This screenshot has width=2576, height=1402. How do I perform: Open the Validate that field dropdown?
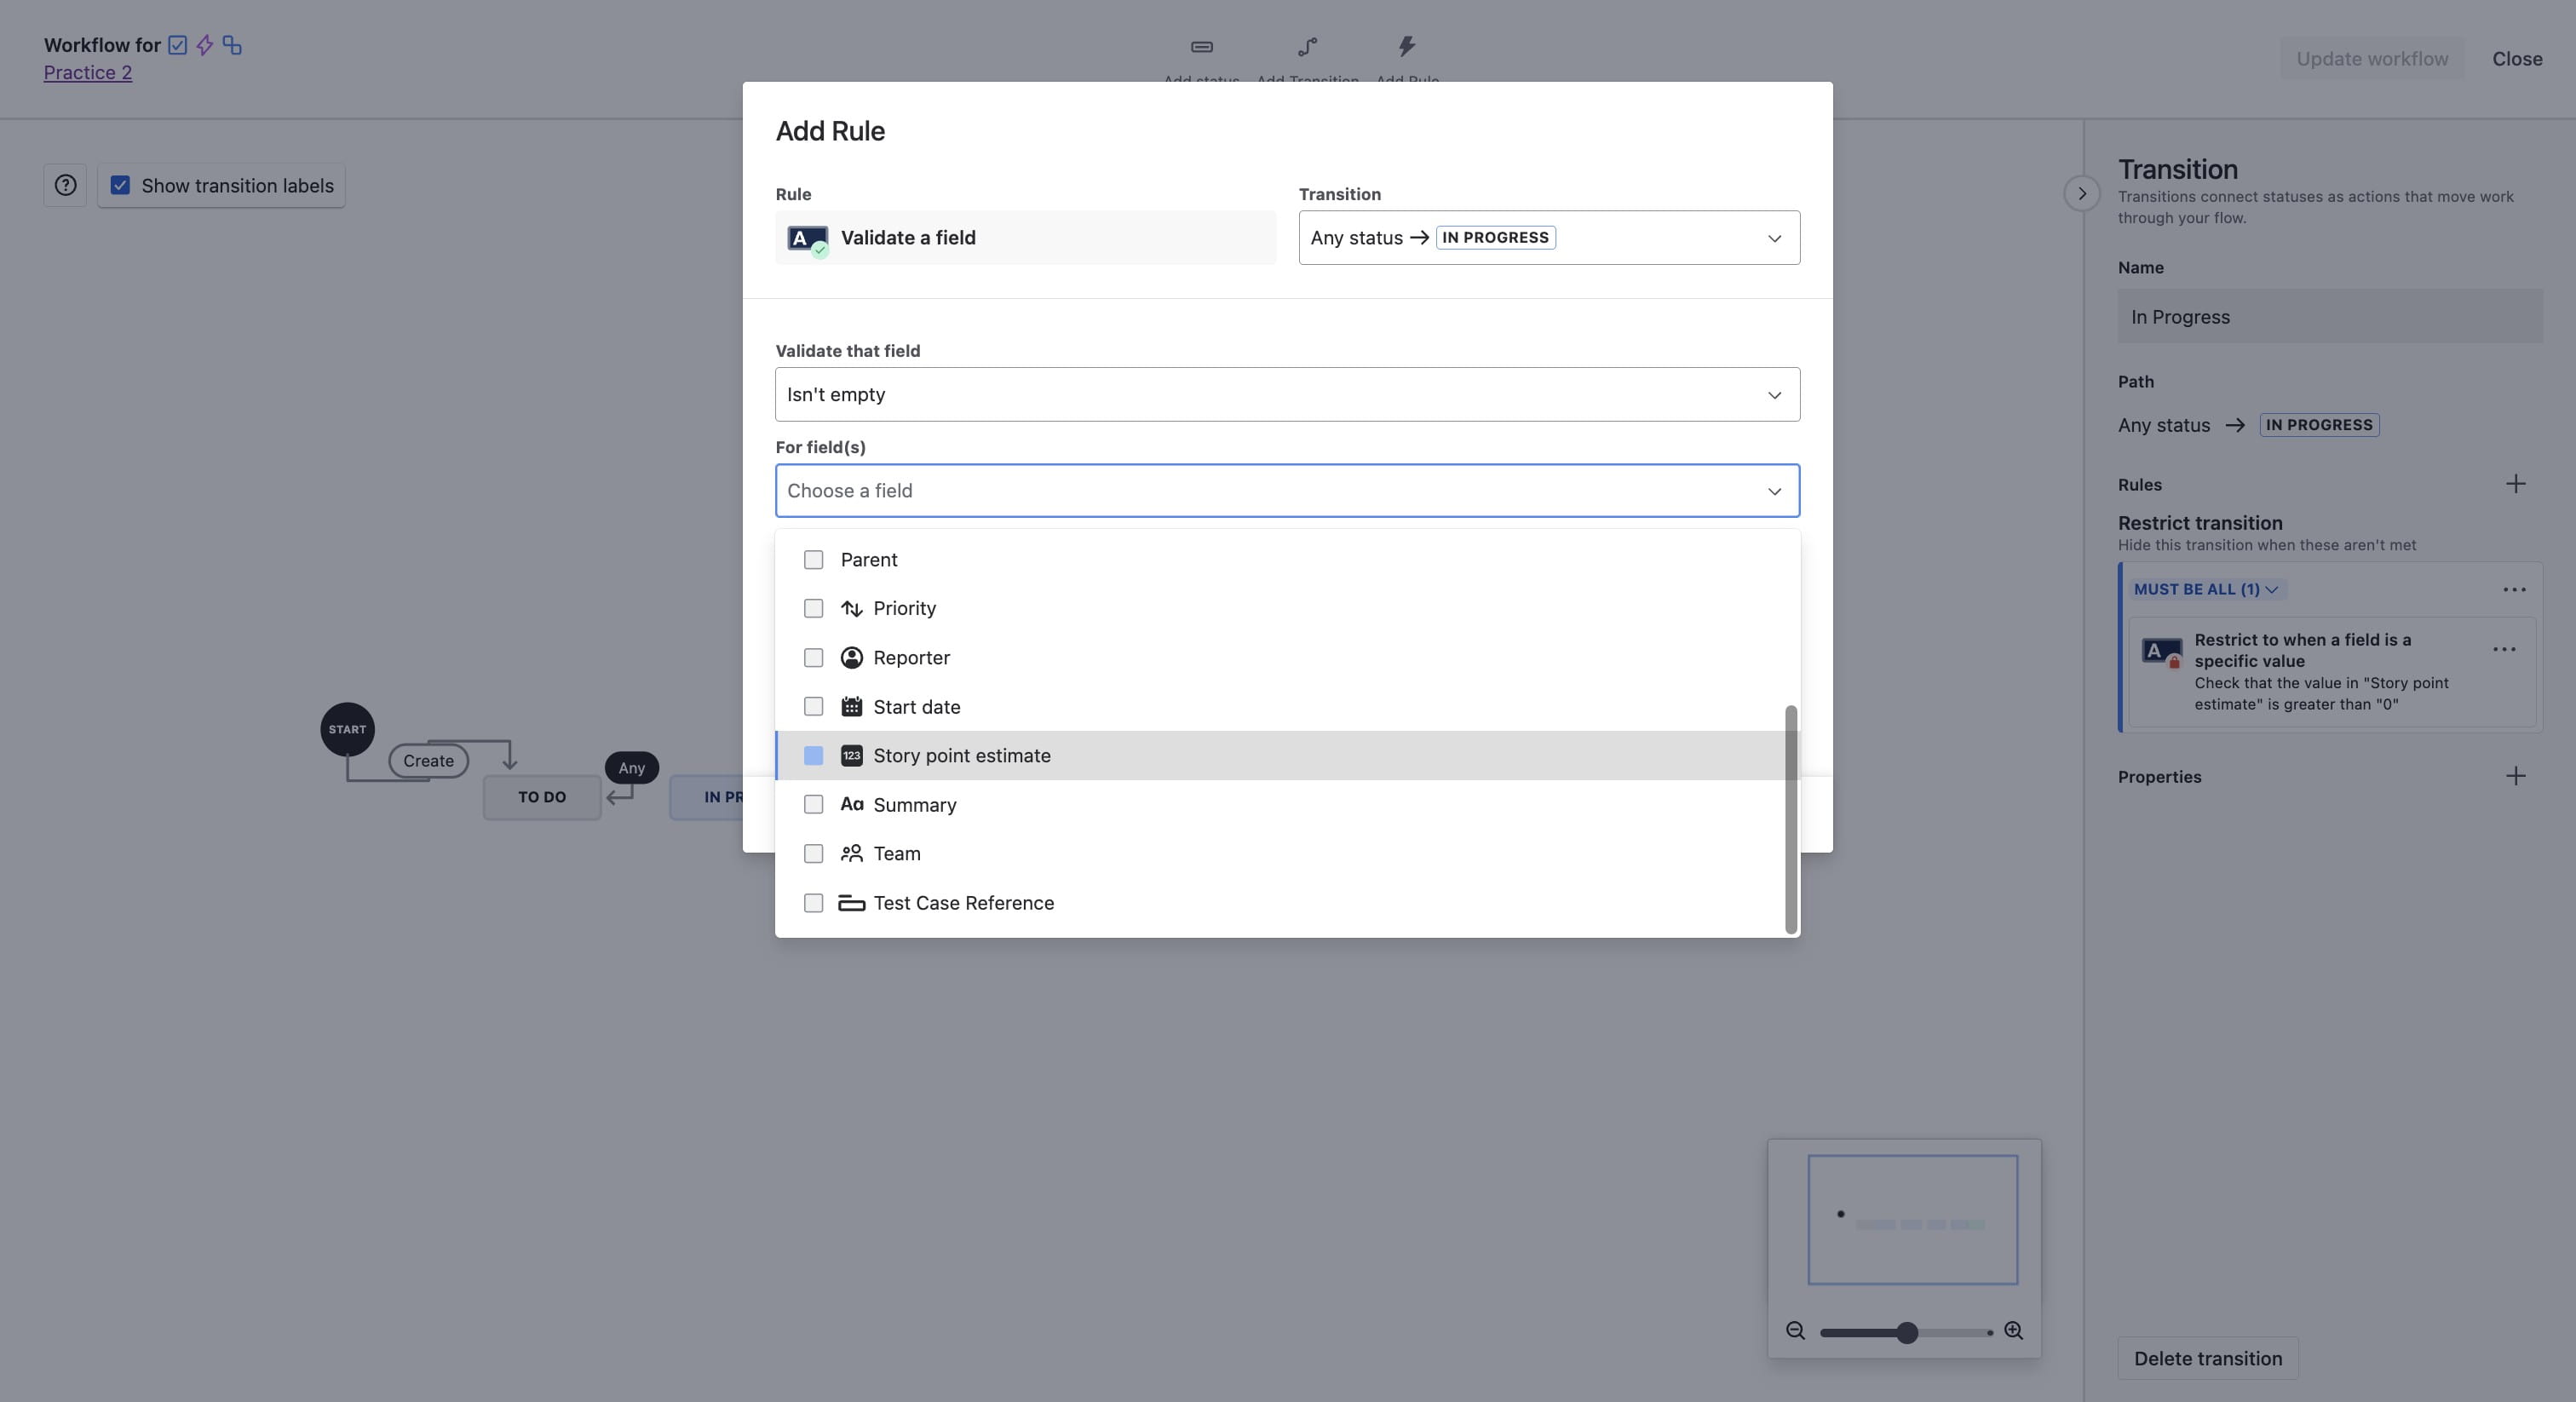point(1287,394)
